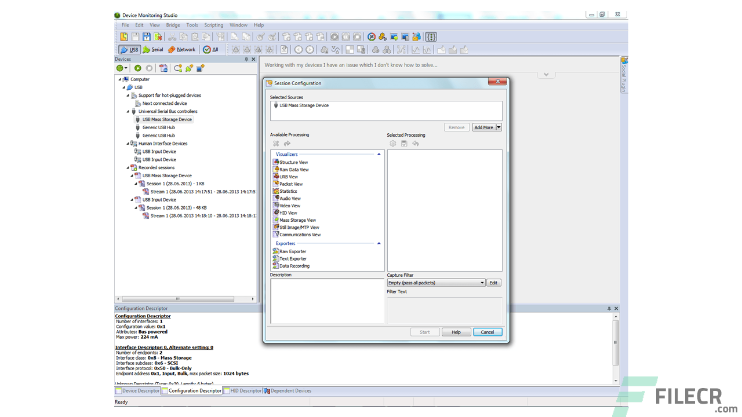Toggle the Network device filter button

point(182,50)
